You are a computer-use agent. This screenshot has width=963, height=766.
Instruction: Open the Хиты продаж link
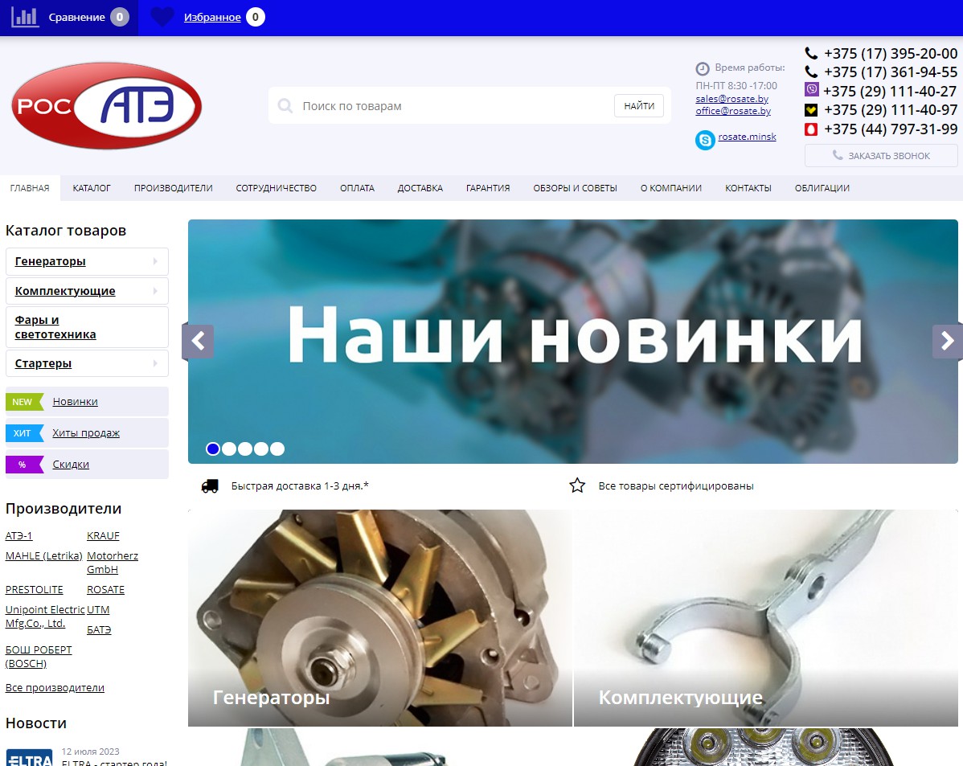[x=86, y=433]
